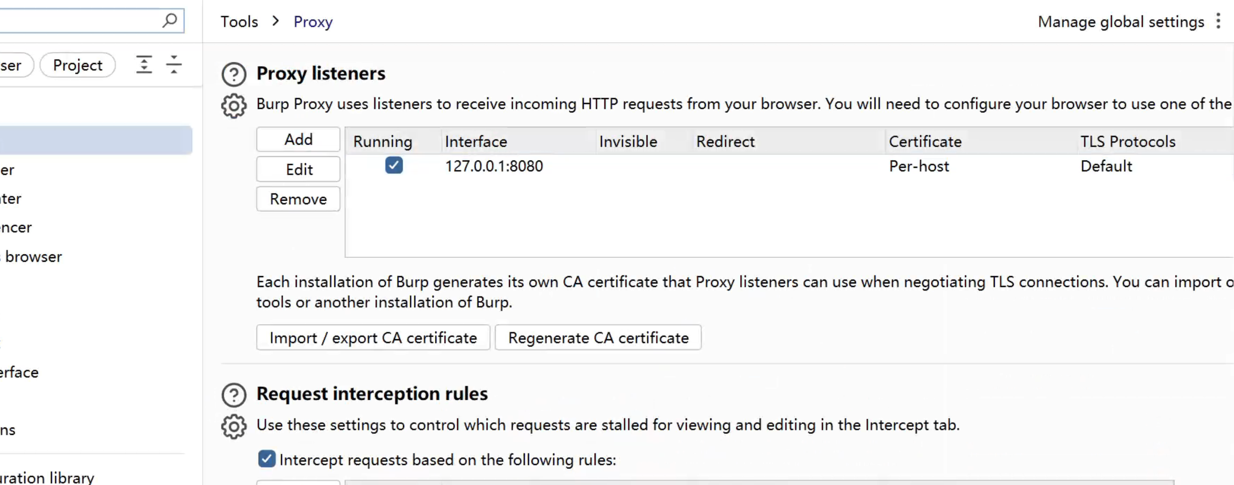Open the three-dot options menu
Viewport: 1234px width, 485px height.
click(1218, 21)
